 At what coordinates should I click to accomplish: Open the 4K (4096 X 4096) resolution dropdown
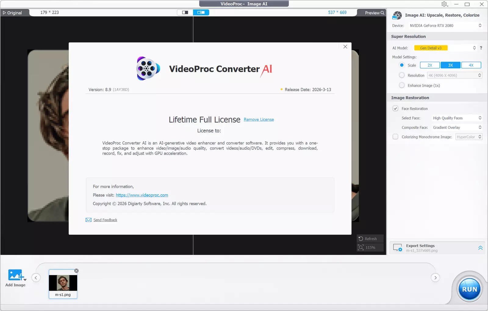coord(454,75)
